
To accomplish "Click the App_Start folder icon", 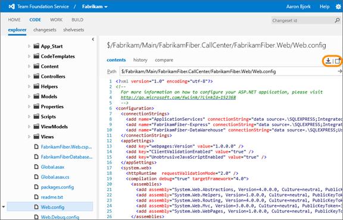I will [x=36, y=46].
